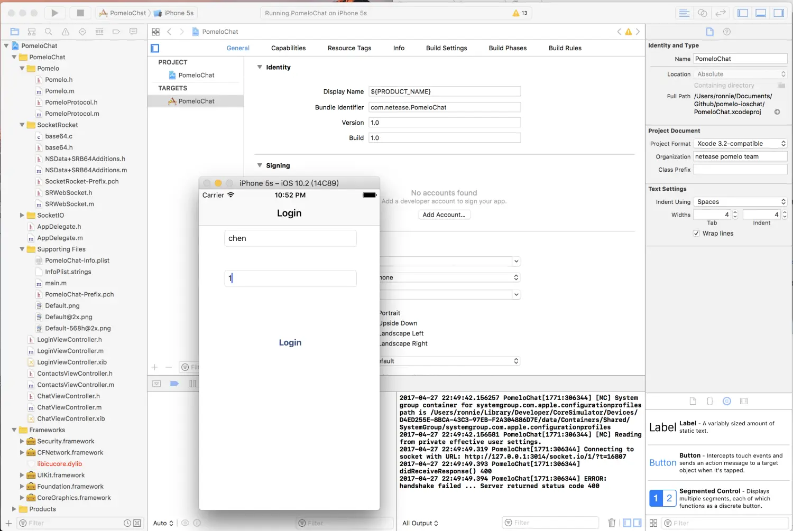
Task: Toggle project and targets list sidebar
Action: [x=155, y=48]
